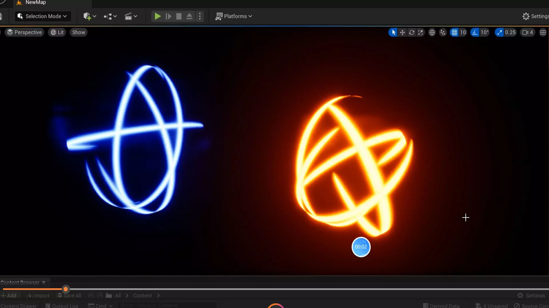Click the green Play button
The height and width of the screenshot is (308, 549).
(157, 16)
